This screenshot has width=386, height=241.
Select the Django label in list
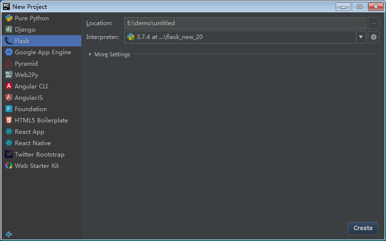tap(25, 30)
